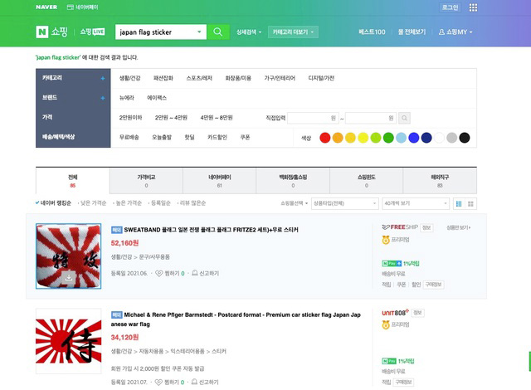This screenshot has width=531, height=390.
Task: Sort results by lowest price
Action: click(94, 203)
